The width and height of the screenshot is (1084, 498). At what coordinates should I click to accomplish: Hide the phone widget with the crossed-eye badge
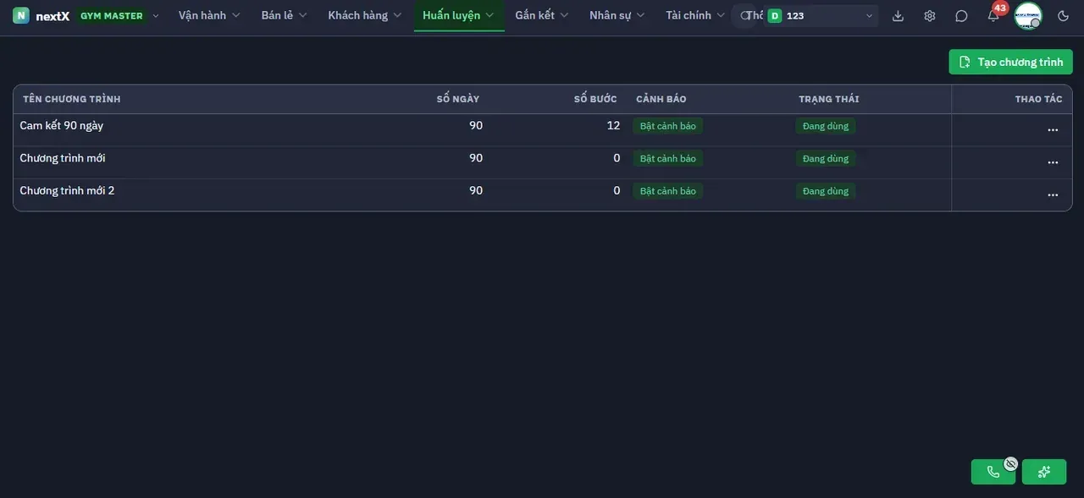coord(1010,463)
